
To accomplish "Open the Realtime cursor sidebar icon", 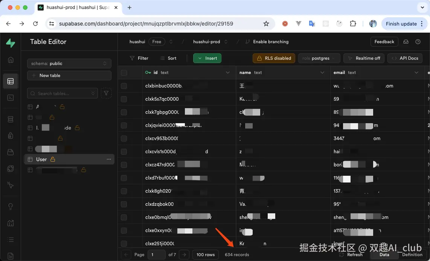I will (x=11, y=185).
